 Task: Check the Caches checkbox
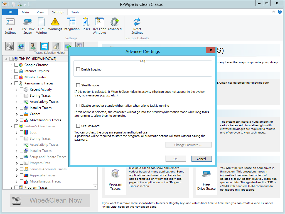coord(21,114)
